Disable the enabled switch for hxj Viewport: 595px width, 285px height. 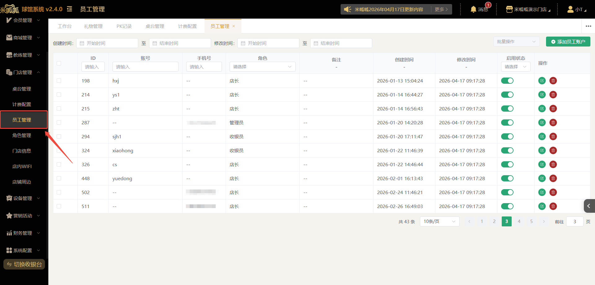tap(507, 81)
